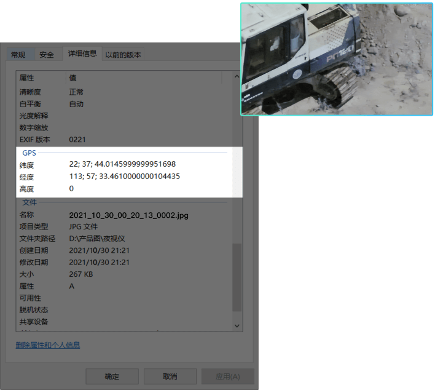Click the scrollbar up arrow in the details list
Screen dimensions: 443x390
(237, 77)
